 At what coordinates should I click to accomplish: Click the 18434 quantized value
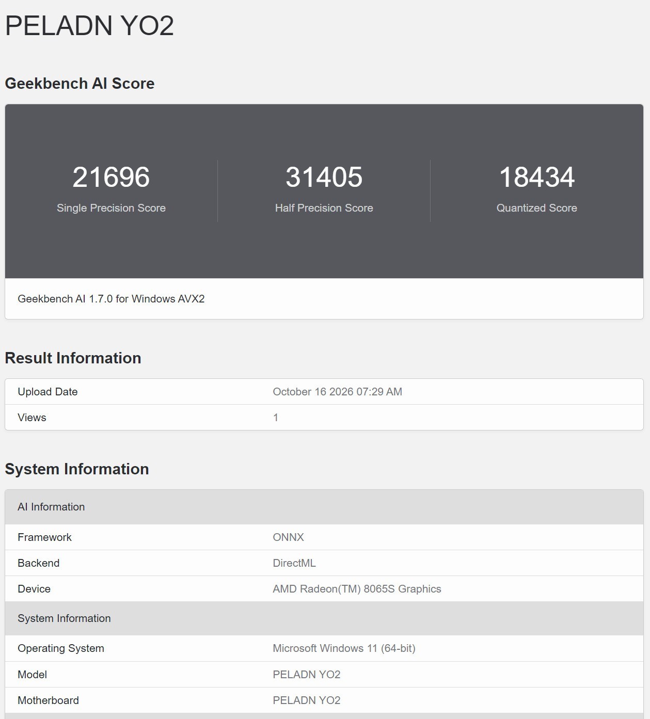click(537, 177)
